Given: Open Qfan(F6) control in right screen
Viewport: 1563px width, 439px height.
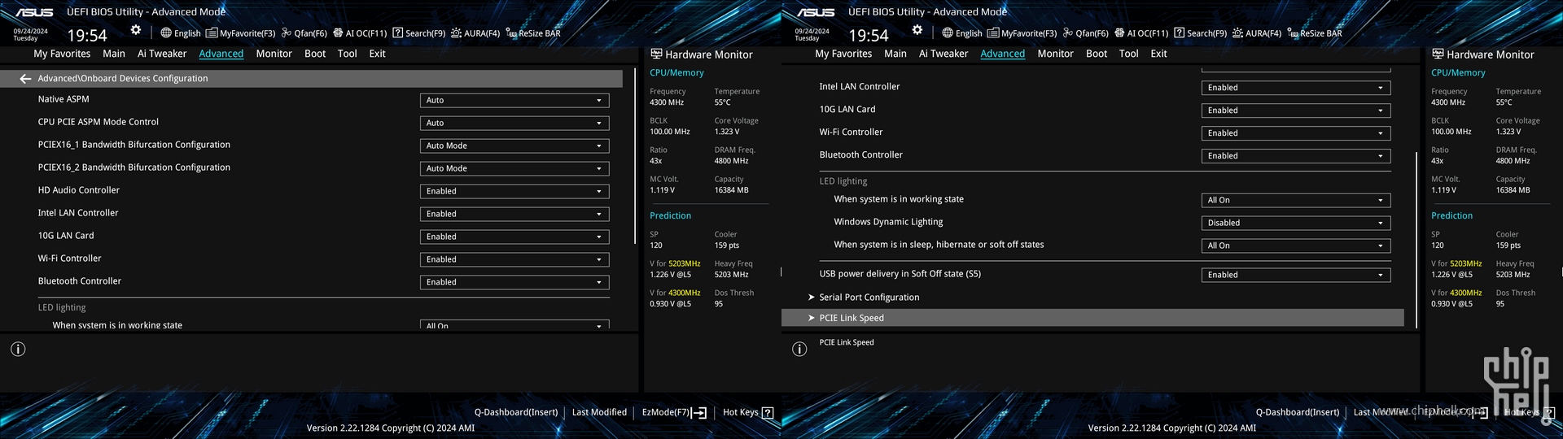Looking at the screenshot, I should tap(1086, 33).
